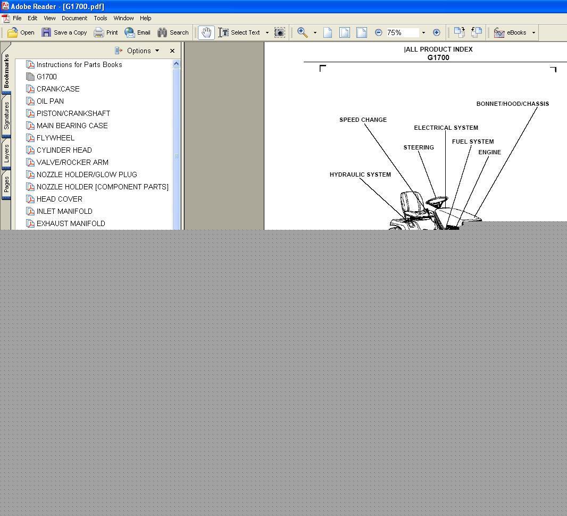Open the Help menu

[145, 18]
